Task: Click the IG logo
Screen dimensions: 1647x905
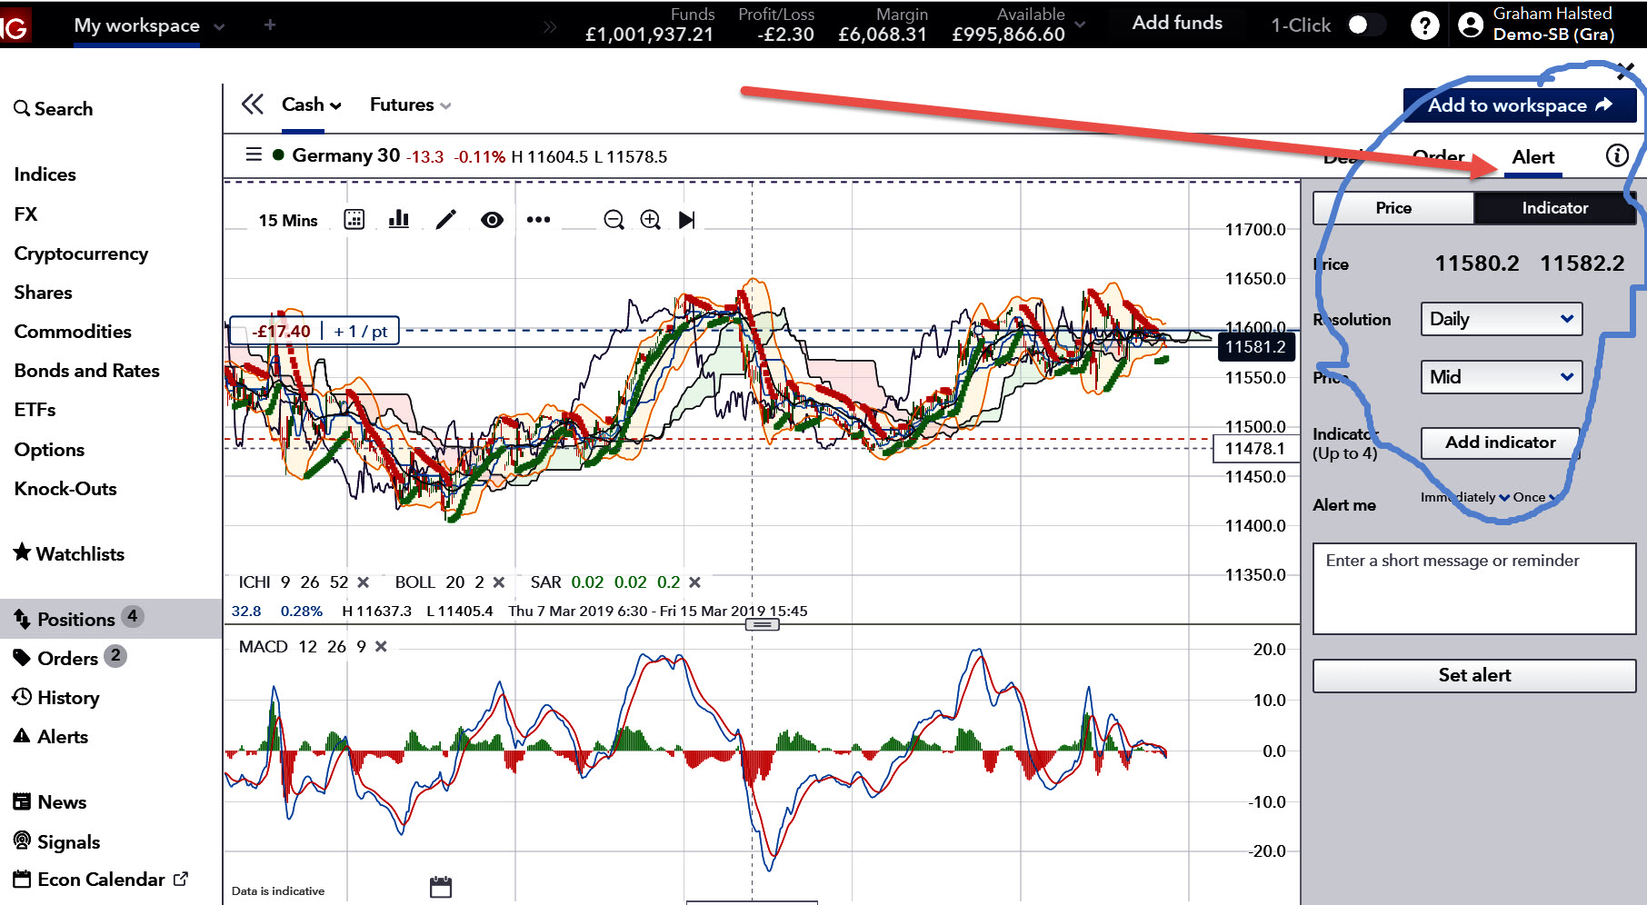Action: [15, 25]
